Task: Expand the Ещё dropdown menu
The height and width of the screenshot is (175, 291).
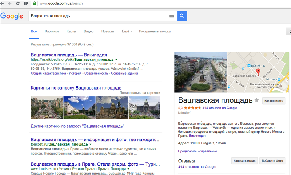Action: click(x=127, y=31)
